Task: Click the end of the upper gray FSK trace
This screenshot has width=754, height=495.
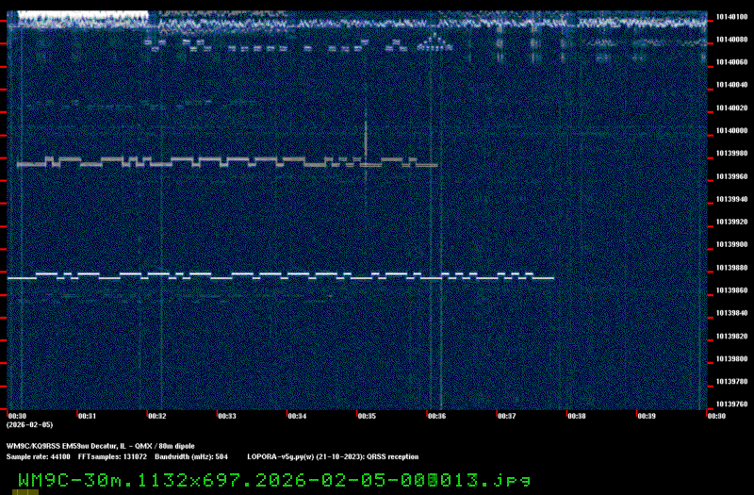Action: click(434, 165)
